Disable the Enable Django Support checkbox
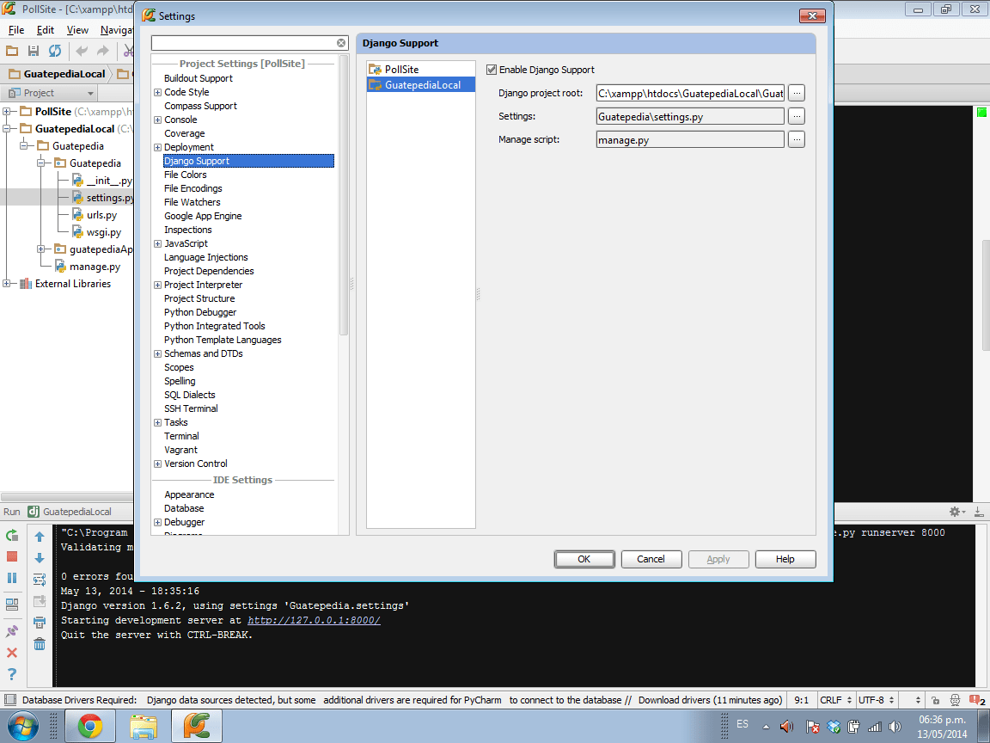Viewport: 990px width, 743px height. (492, 70)
